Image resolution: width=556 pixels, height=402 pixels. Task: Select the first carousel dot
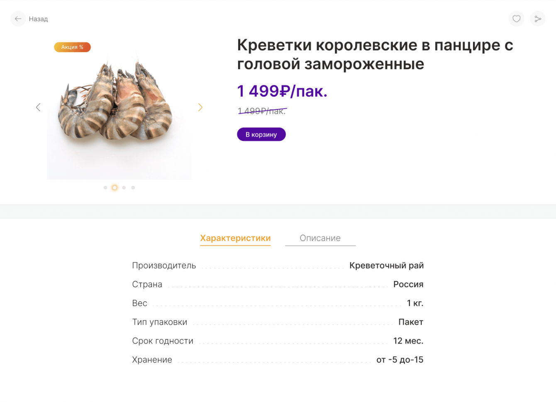click(105, 188)
